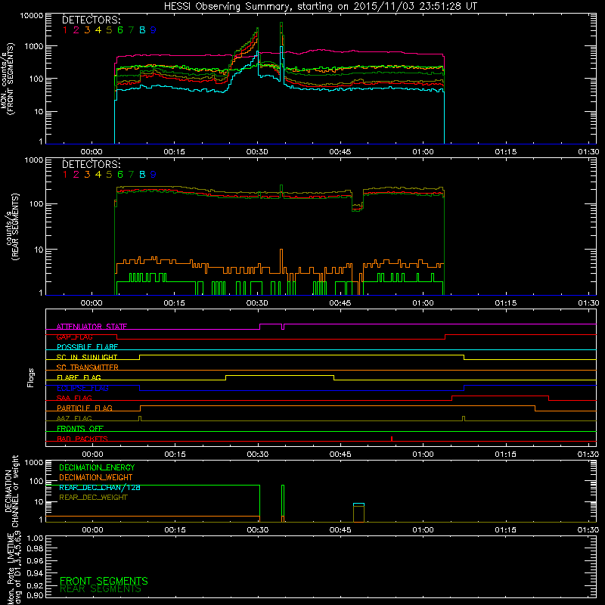Click the SAA_FLAG label
Viewport: 605px width, 605px height.
tap(74, 398)
